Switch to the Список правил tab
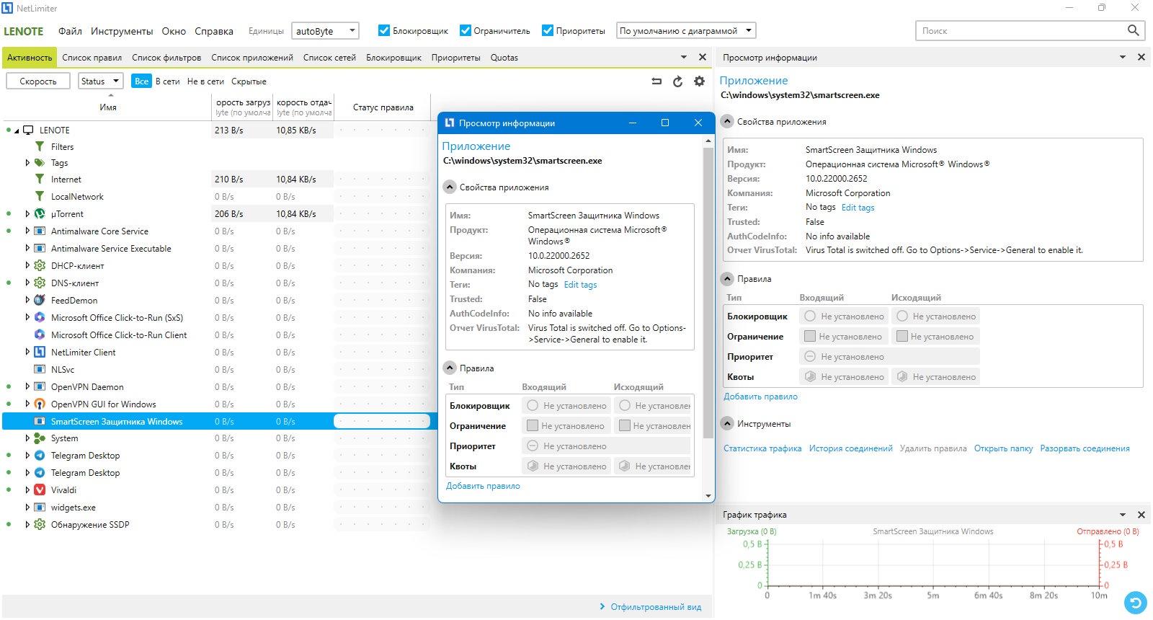The height and width of the screenshot is (620, 1153). 92,58
